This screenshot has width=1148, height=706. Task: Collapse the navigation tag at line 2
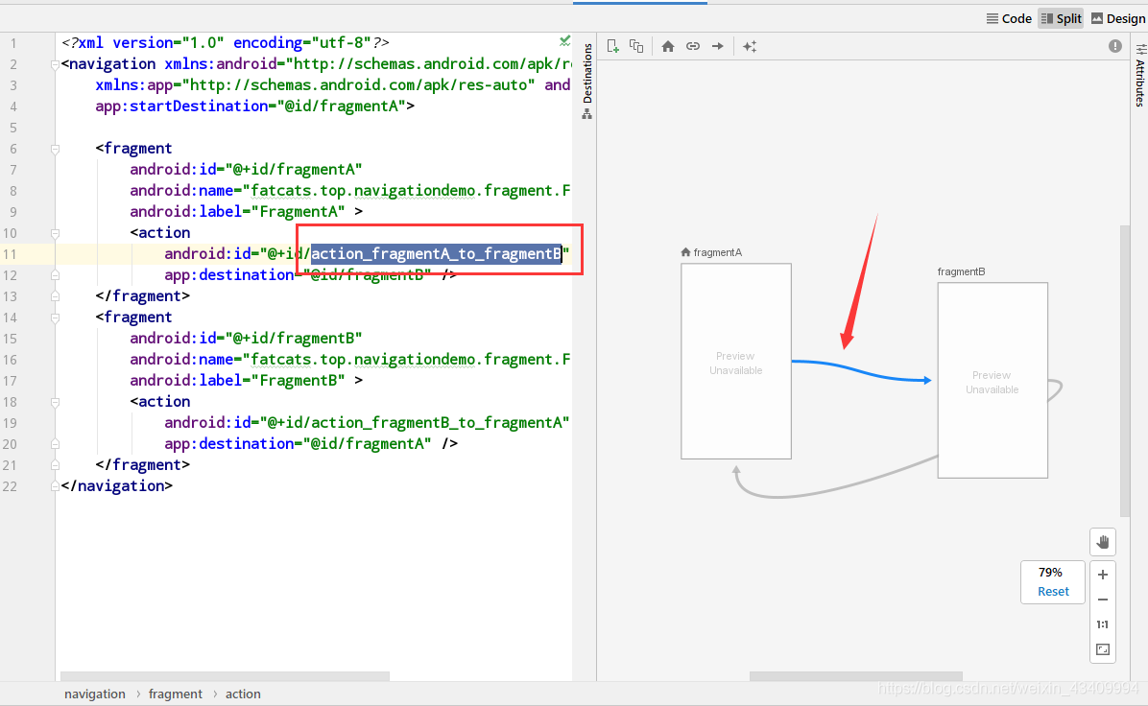click(x=55, y=64)
